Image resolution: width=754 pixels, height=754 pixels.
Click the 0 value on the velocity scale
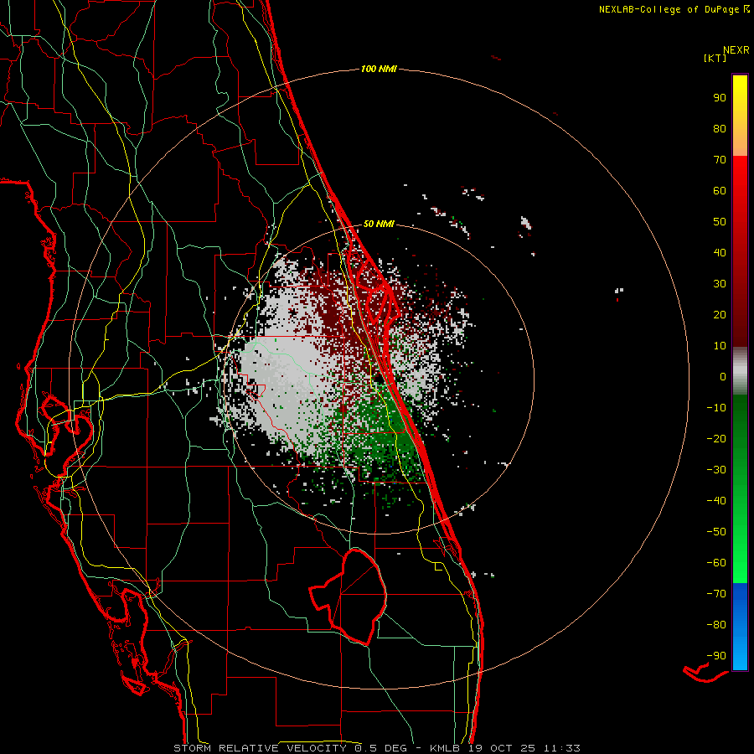(723, 377)
